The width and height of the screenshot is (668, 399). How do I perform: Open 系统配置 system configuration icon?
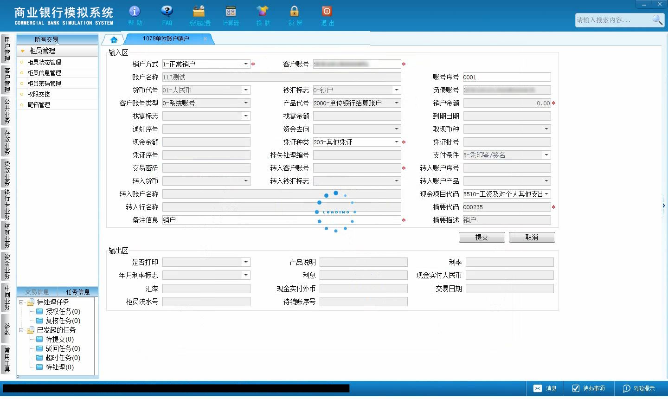199,15
